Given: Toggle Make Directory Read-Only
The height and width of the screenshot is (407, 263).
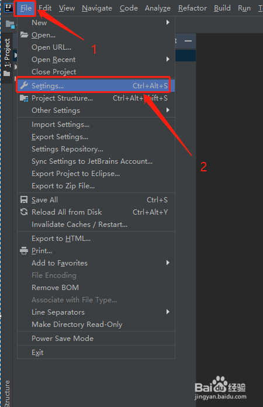Looking at the screenshot, I should pyautogui.click(x=96, y=324).
